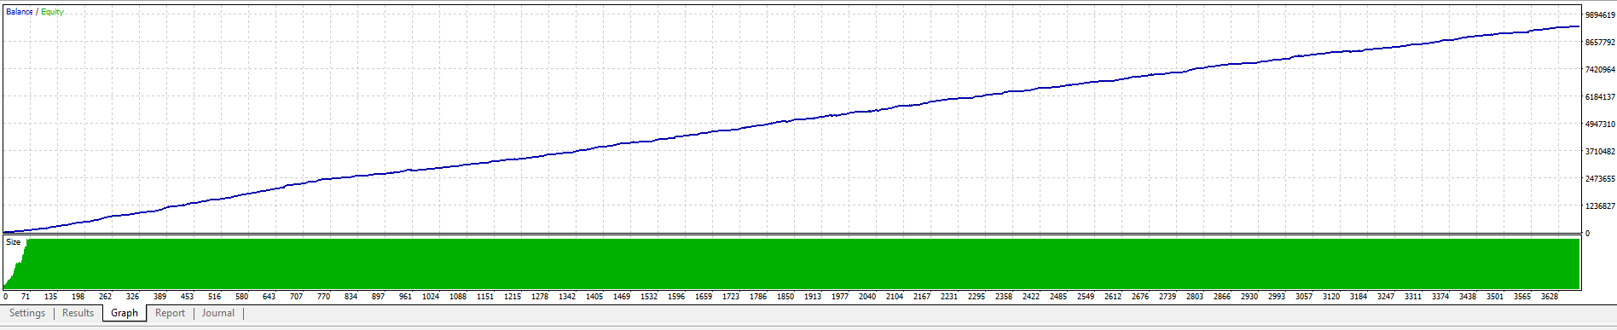
Task: Select the Graph tab
Action: 125,313
